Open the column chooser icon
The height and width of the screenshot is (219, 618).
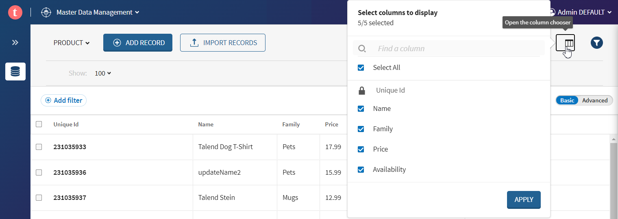(565, 43)
